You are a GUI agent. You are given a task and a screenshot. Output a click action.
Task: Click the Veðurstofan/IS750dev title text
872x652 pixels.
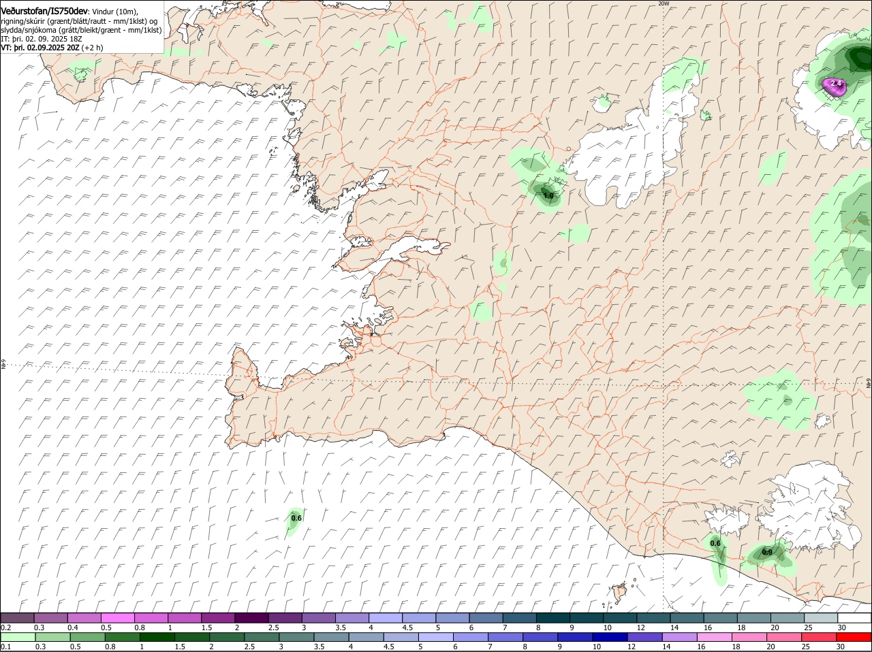pyautogui.click(x=44, y=10)
